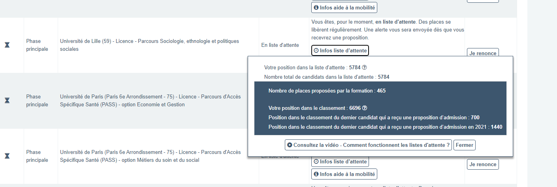Click clock icon on Lille's Infos liste d'attente

click(x=316, y=50)
